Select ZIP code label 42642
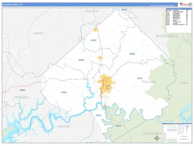The image size is (194, 146). 22,90
